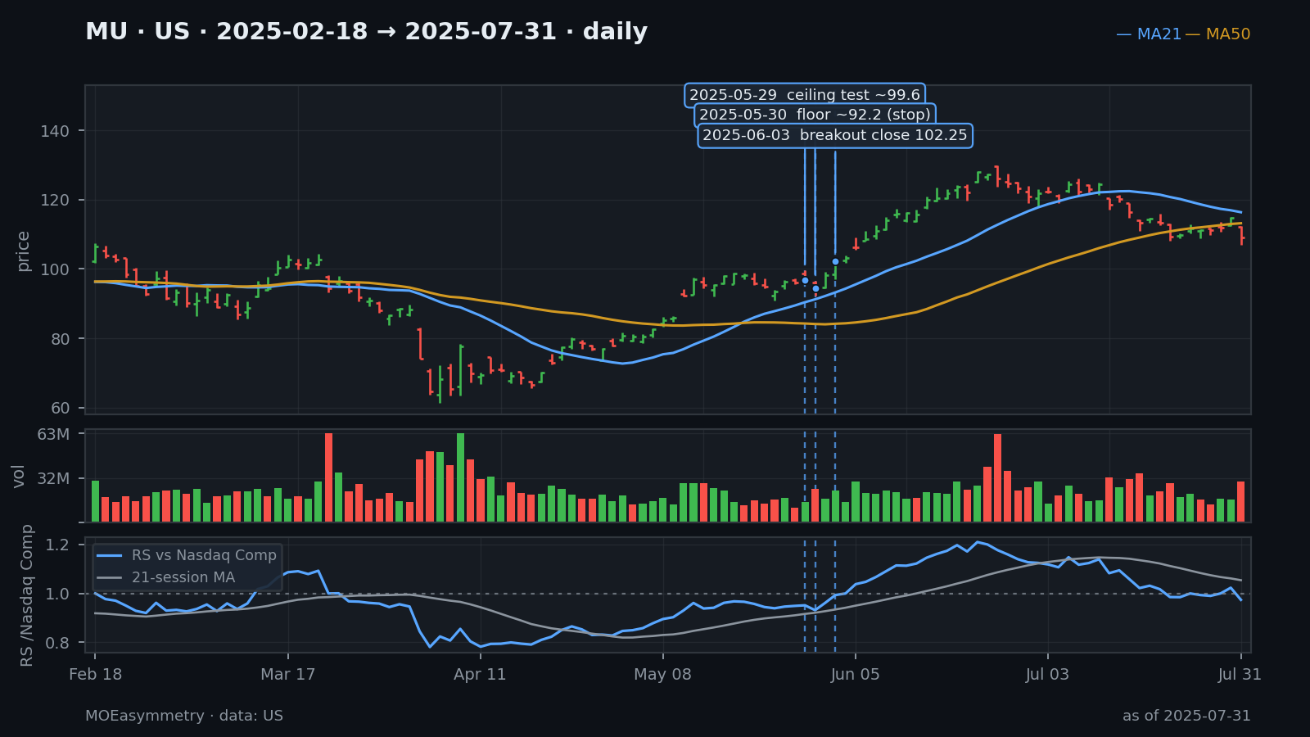Click the Mar 17 date axis label
Viewport: 1310px width, 737px height.
(x=287, y=675)
